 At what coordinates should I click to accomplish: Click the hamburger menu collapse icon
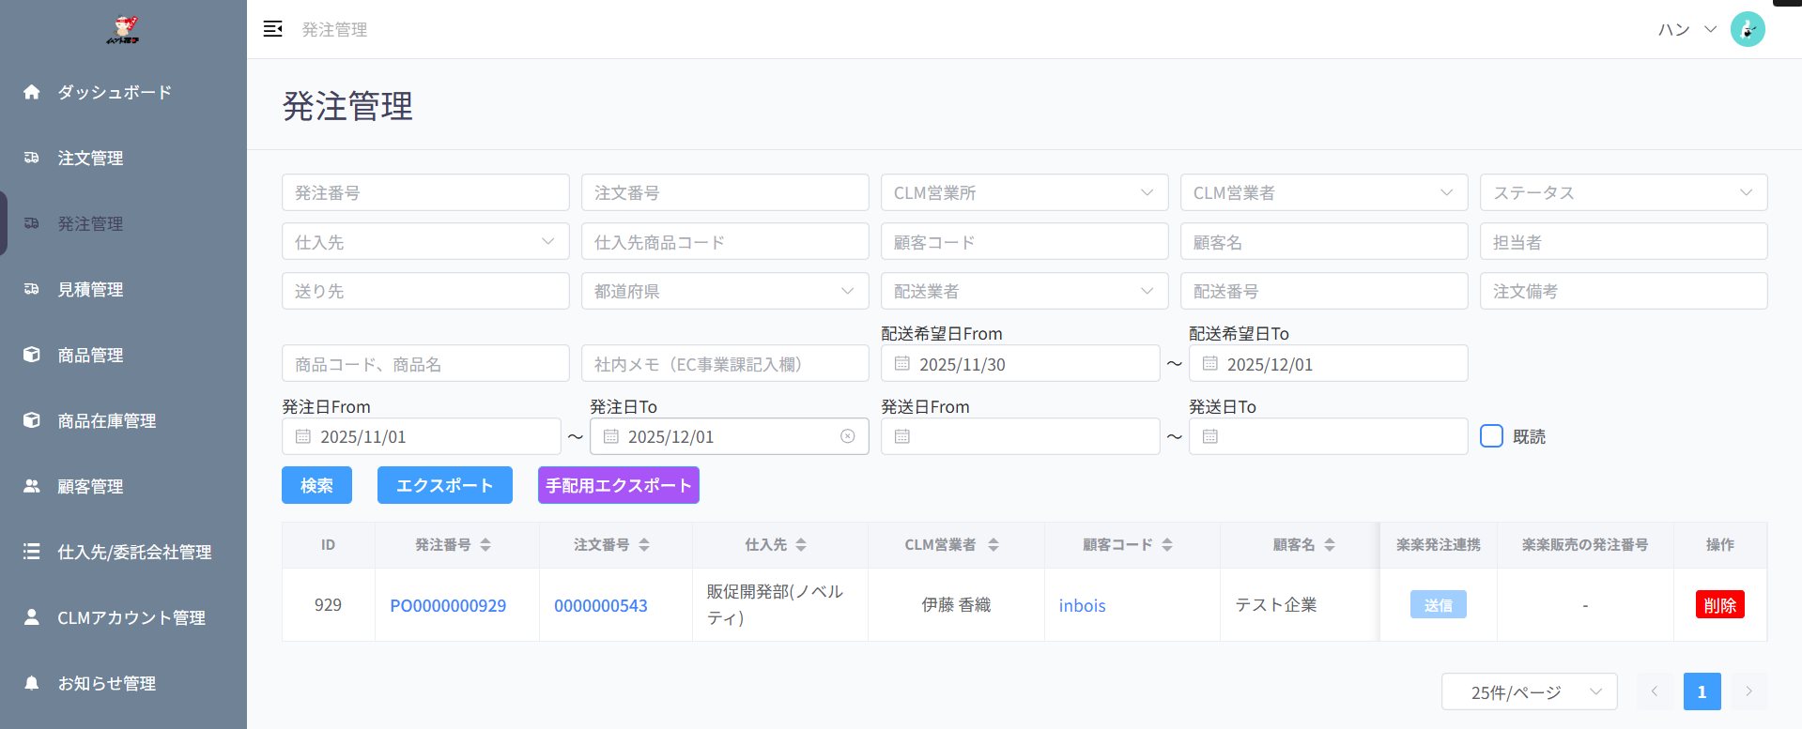click(272, 29)
